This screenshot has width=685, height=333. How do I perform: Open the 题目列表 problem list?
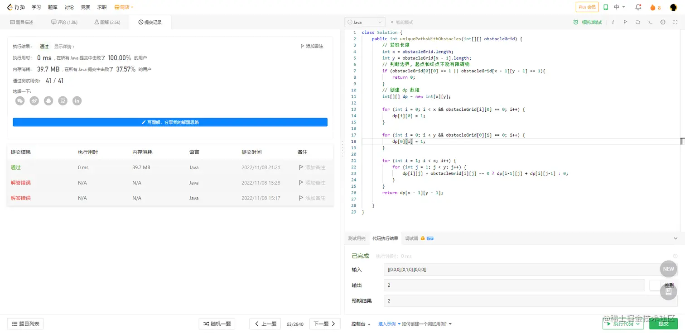click(25, 323)
